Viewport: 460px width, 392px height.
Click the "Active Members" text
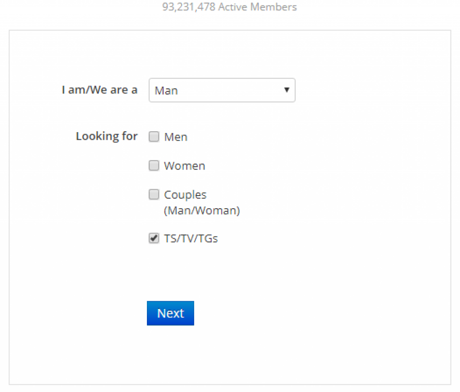[x=257, y=7]
